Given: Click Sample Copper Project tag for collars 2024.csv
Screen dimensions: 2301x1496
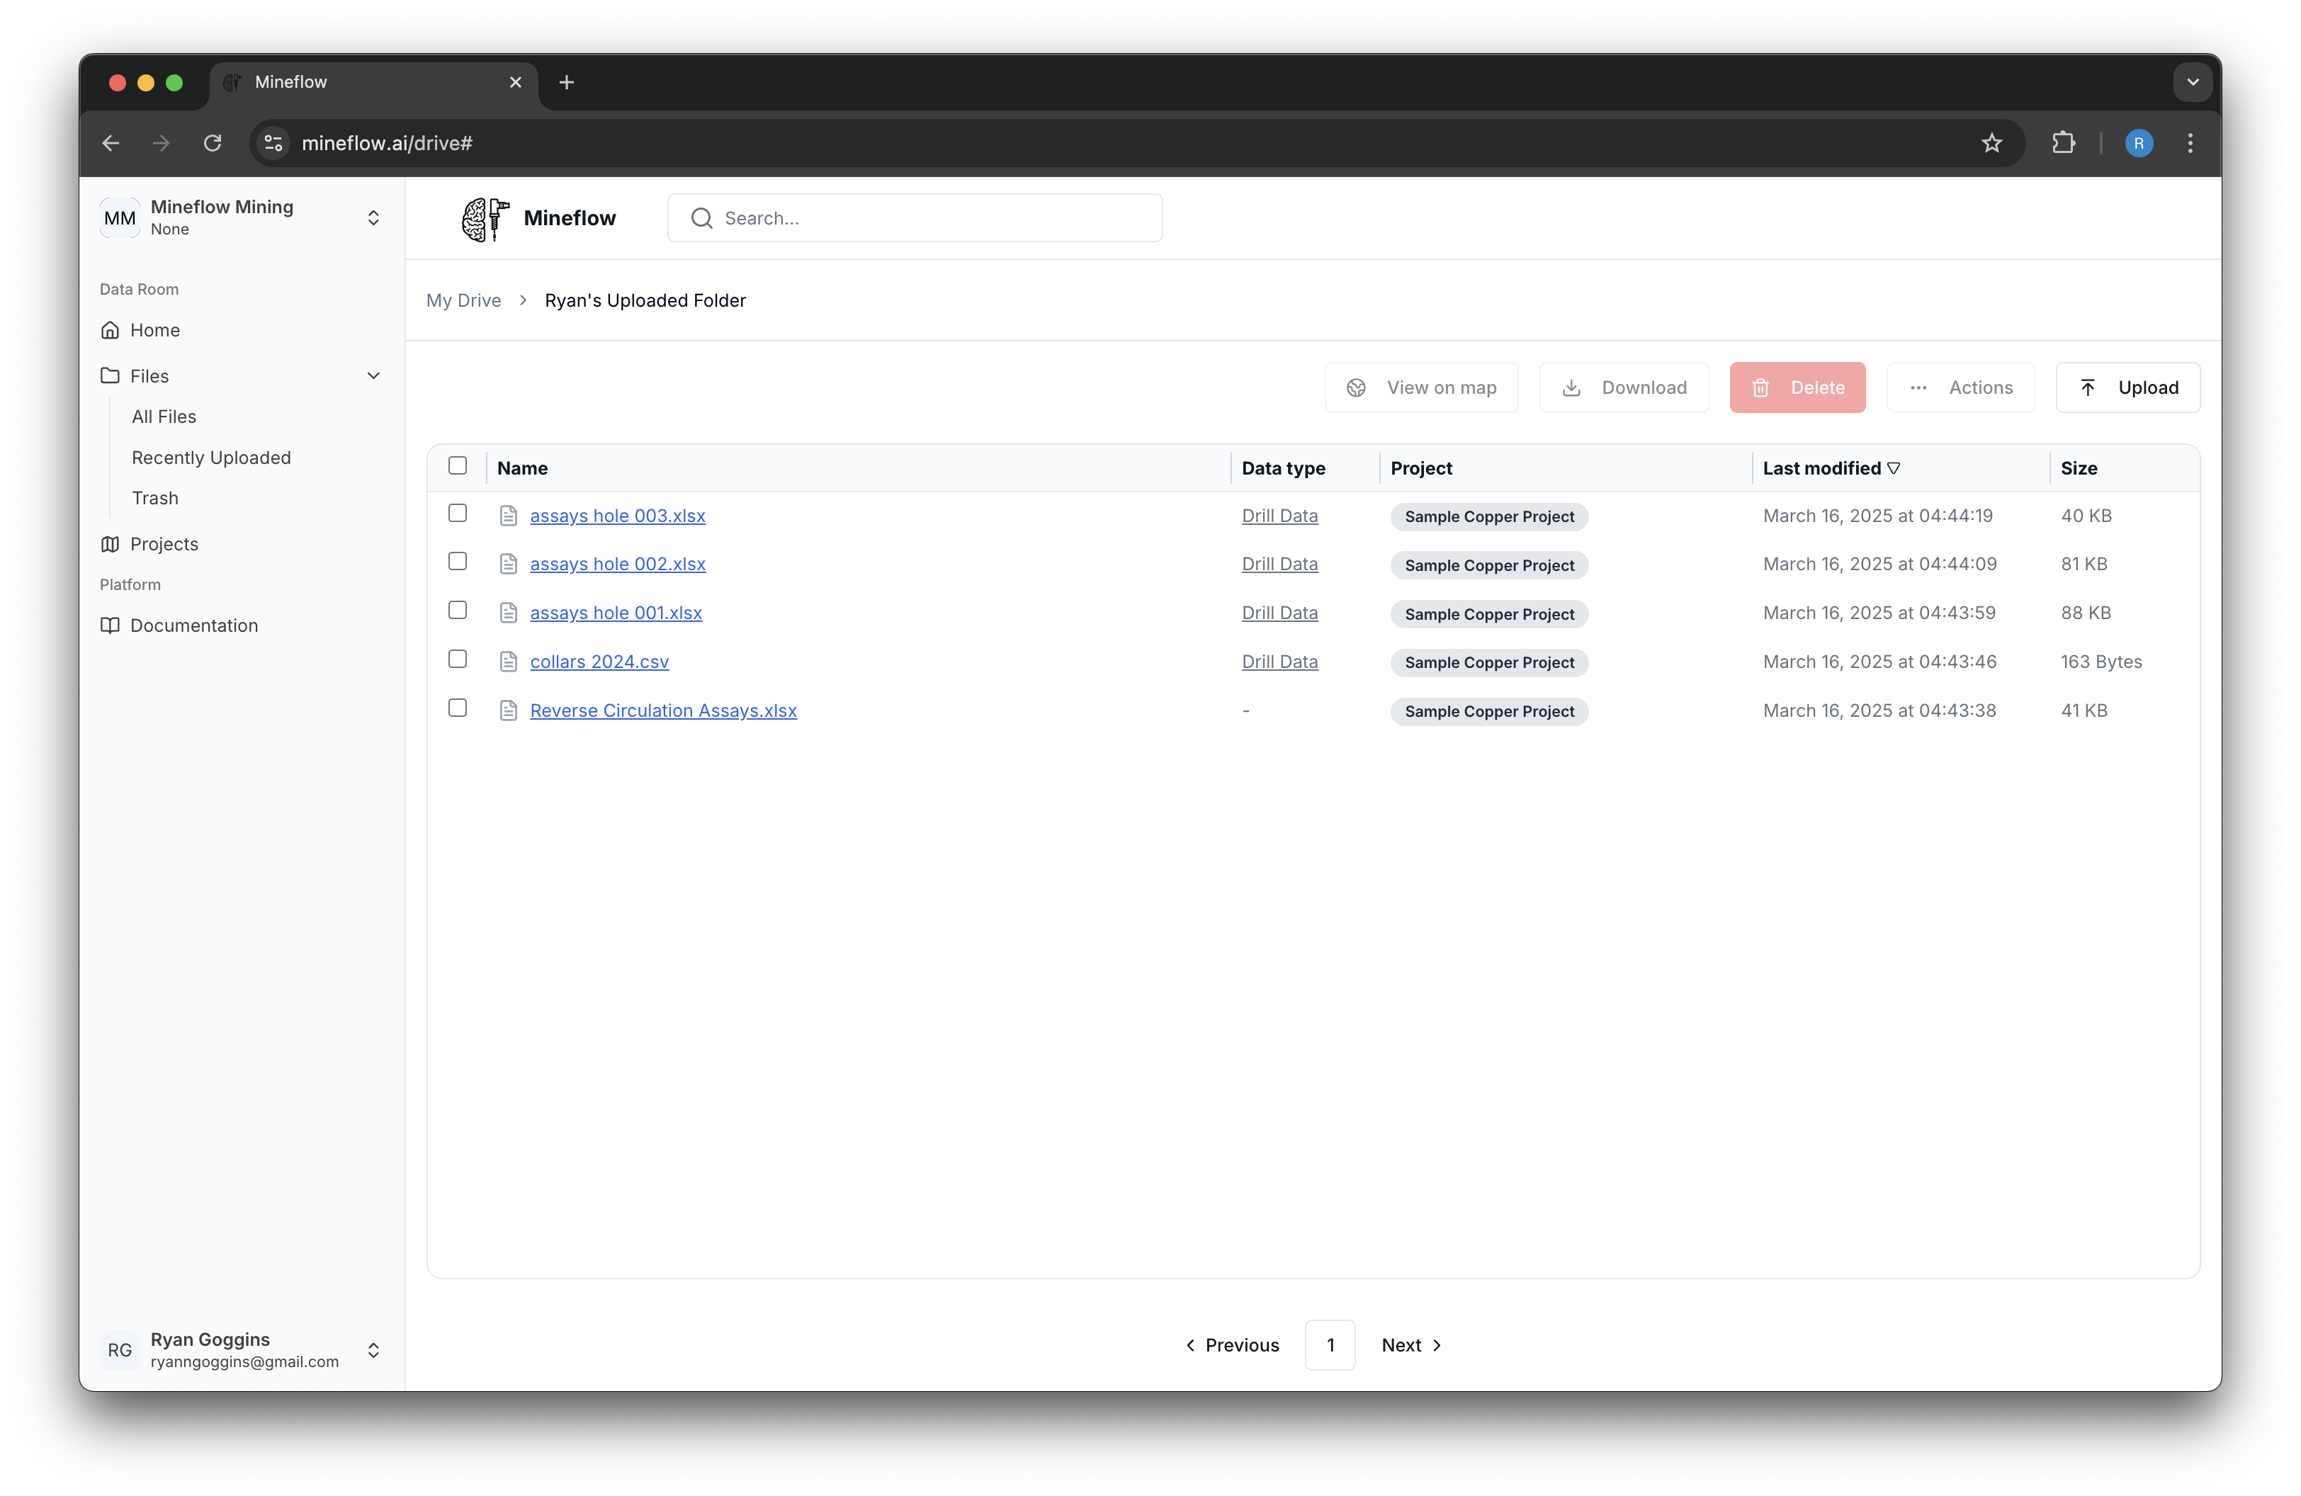Looking at the screenshot, I should pos(1489,663).
